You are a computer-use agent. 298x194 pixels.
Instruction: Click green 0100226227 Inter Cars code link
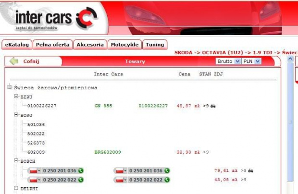153,106
